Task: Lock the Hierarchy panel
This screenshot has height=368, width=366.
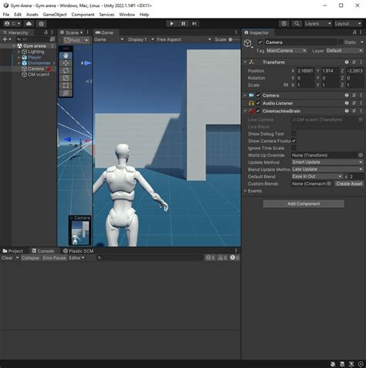Action: click(46, 32)
